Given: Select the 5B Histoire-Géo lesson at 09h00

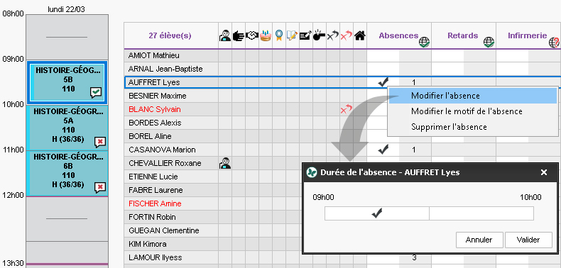Looking at the screenshot, I should [x=67, y=82].
